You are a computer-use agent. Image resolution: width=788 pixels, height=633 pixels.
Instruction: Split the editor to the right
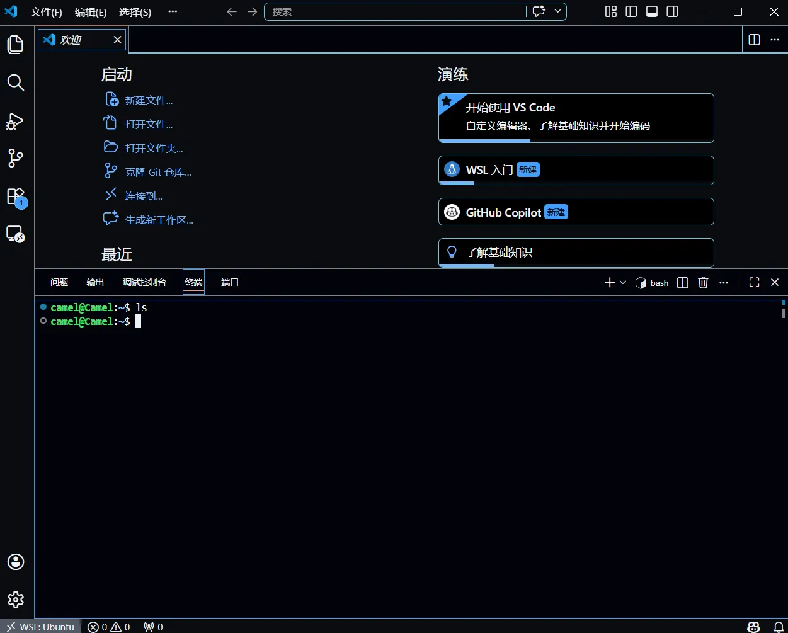coord(754,40)
